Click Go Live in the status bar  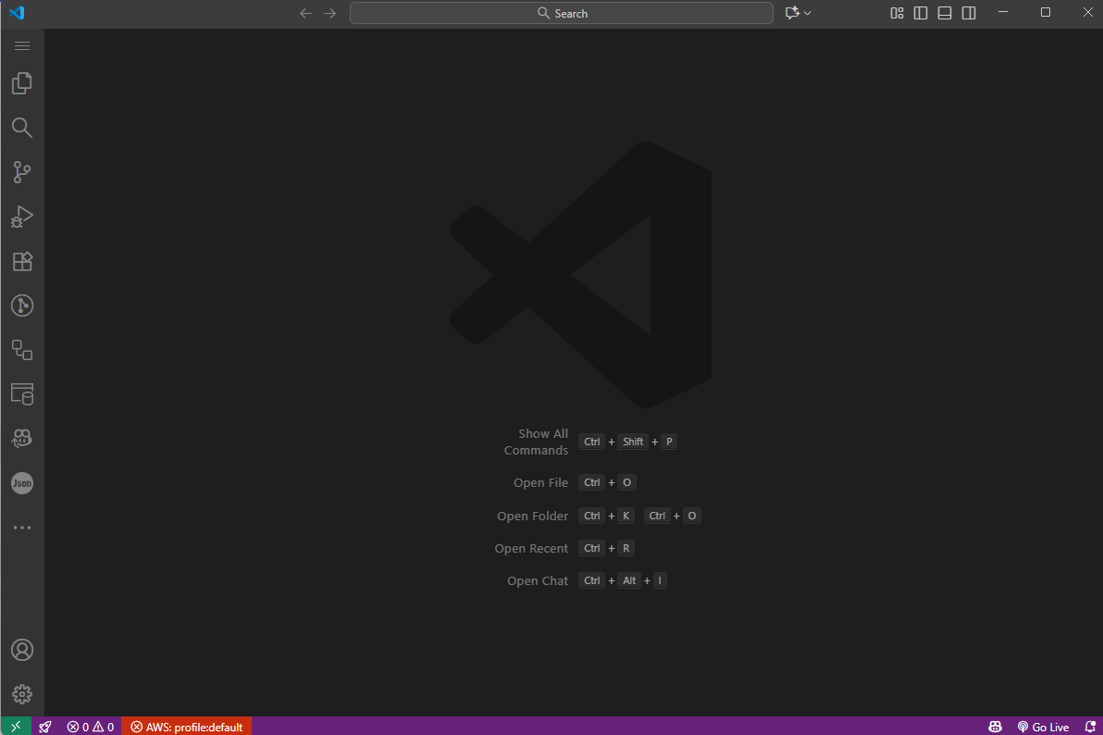[x=1043, y=726]
